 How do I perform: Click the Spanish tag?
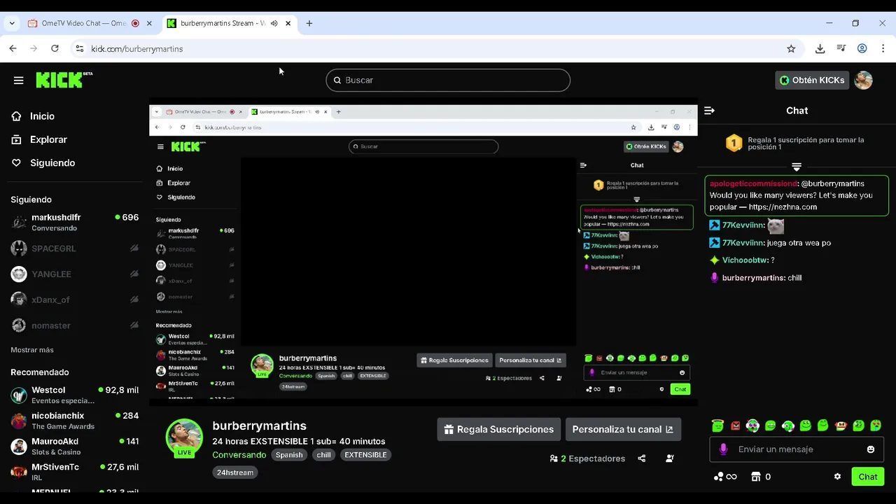coord(289,455)
